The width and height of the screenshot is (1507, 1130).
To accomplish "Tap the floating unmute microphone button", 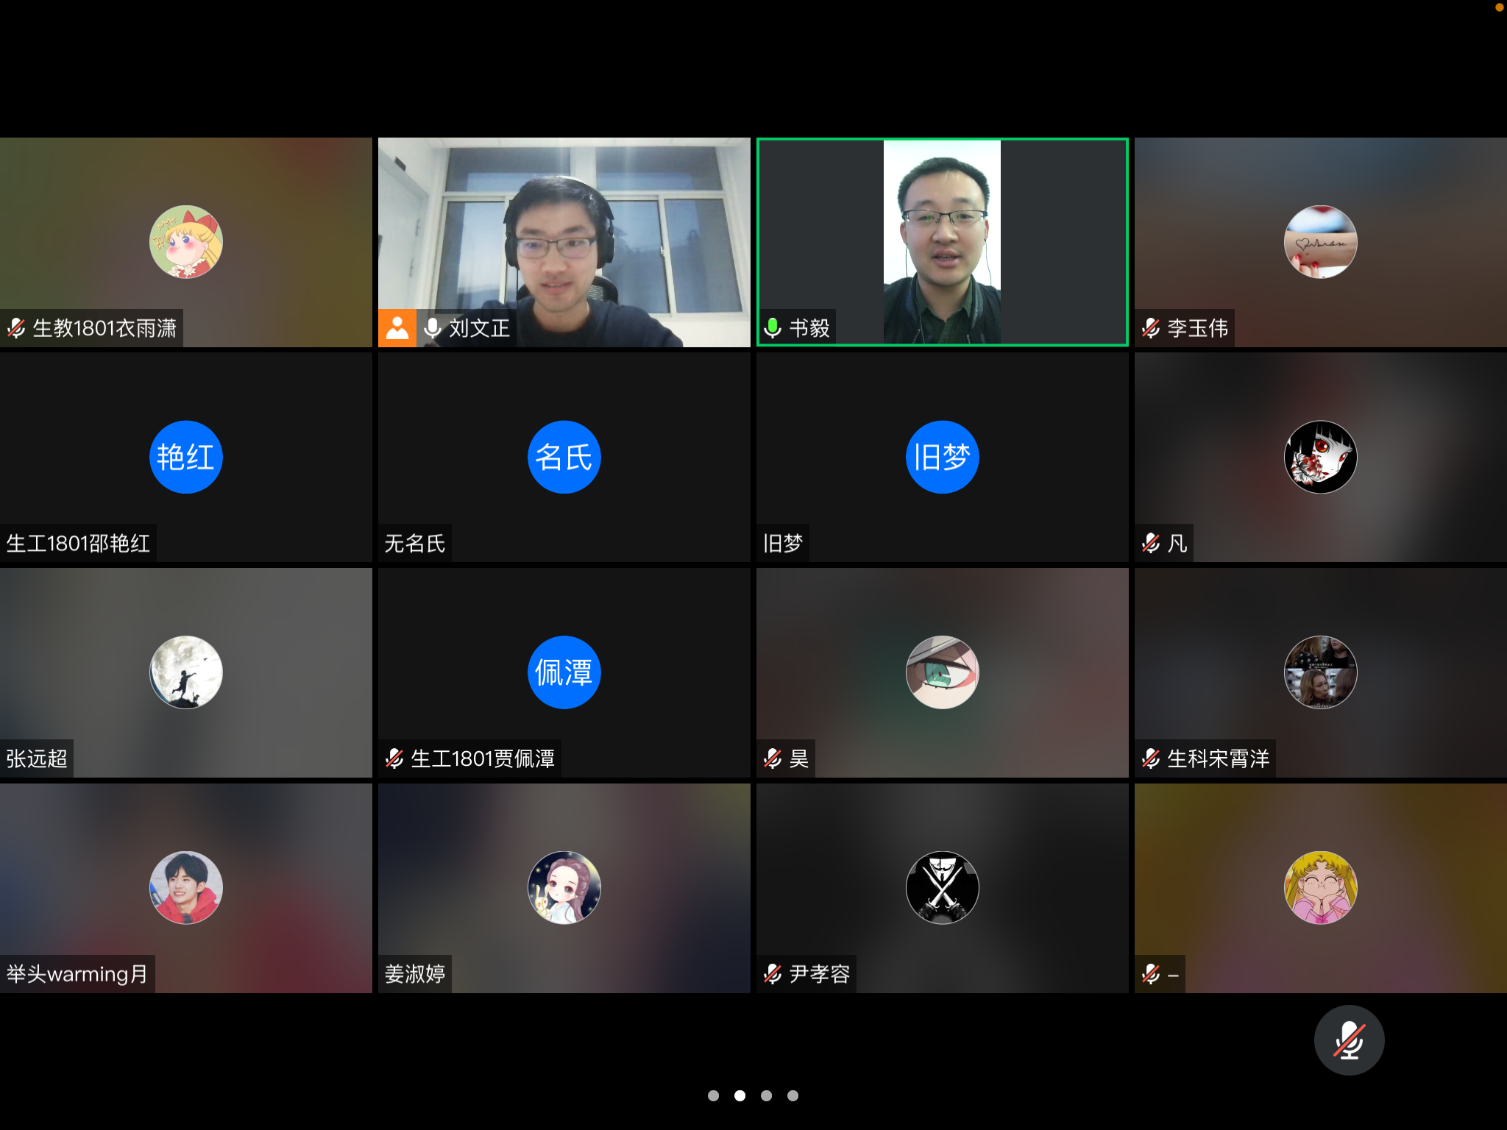I will click(x=1349, y=1040).
